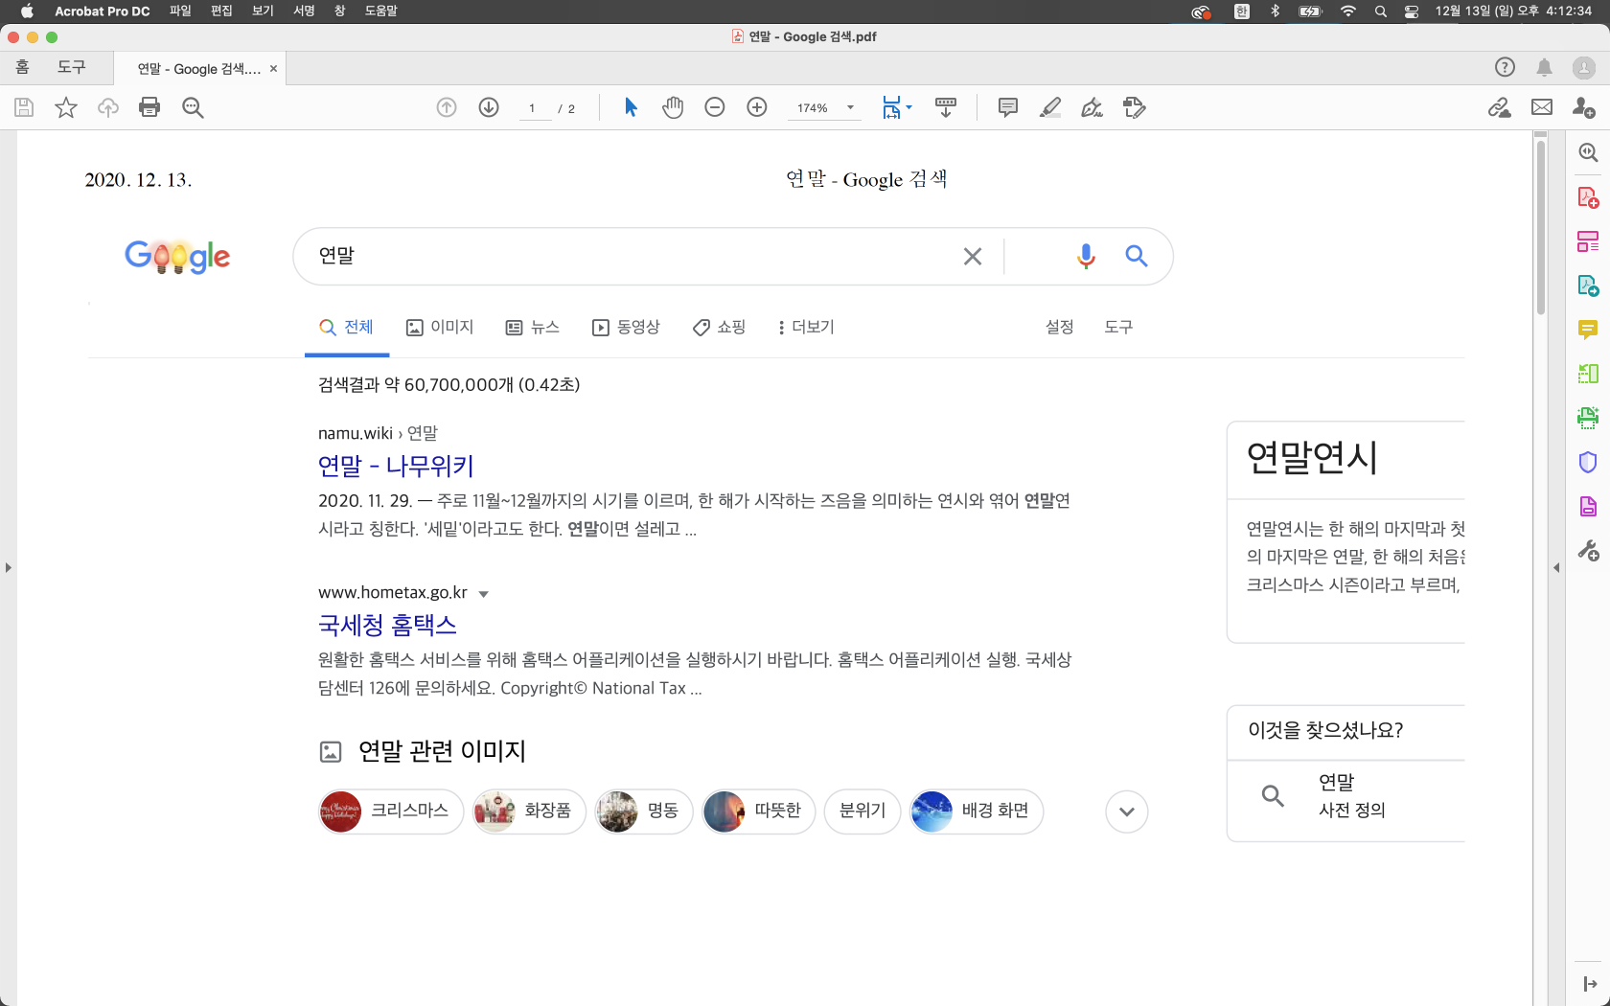Open the search tool in right pane
The height and width of the screenshot is (1006, 1610).
point(1588,152)
